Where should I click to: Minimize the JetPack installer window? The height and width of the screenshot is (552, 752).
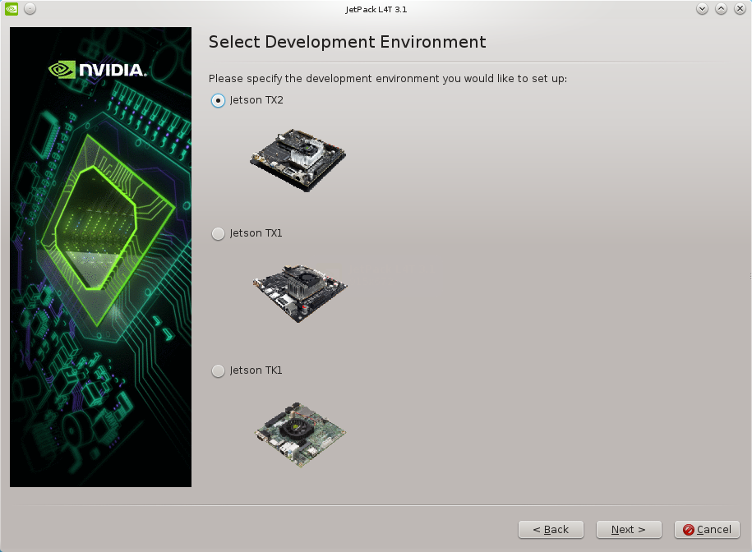(x=702, y=9)
